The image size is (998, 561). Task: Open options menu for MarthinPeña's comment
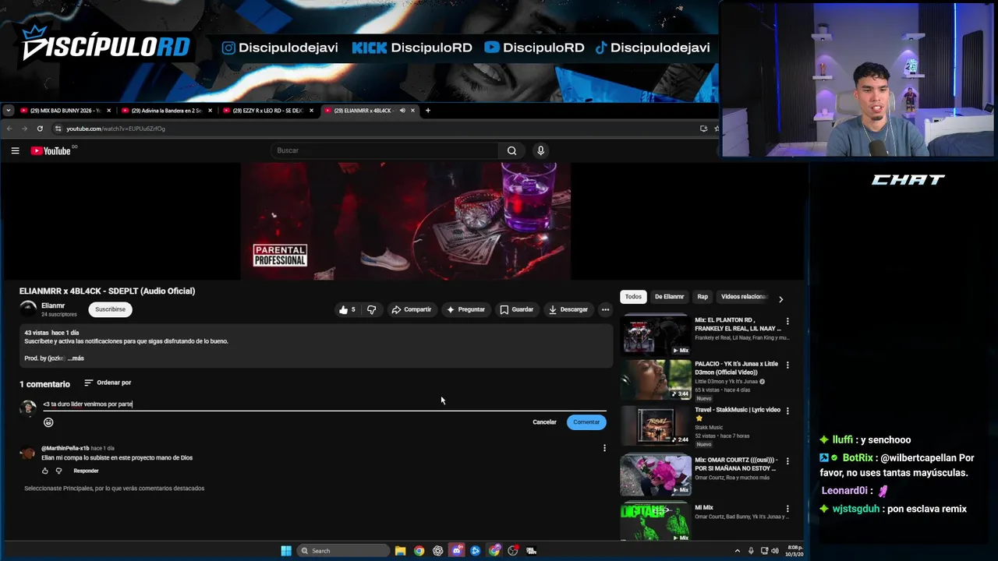604,448
